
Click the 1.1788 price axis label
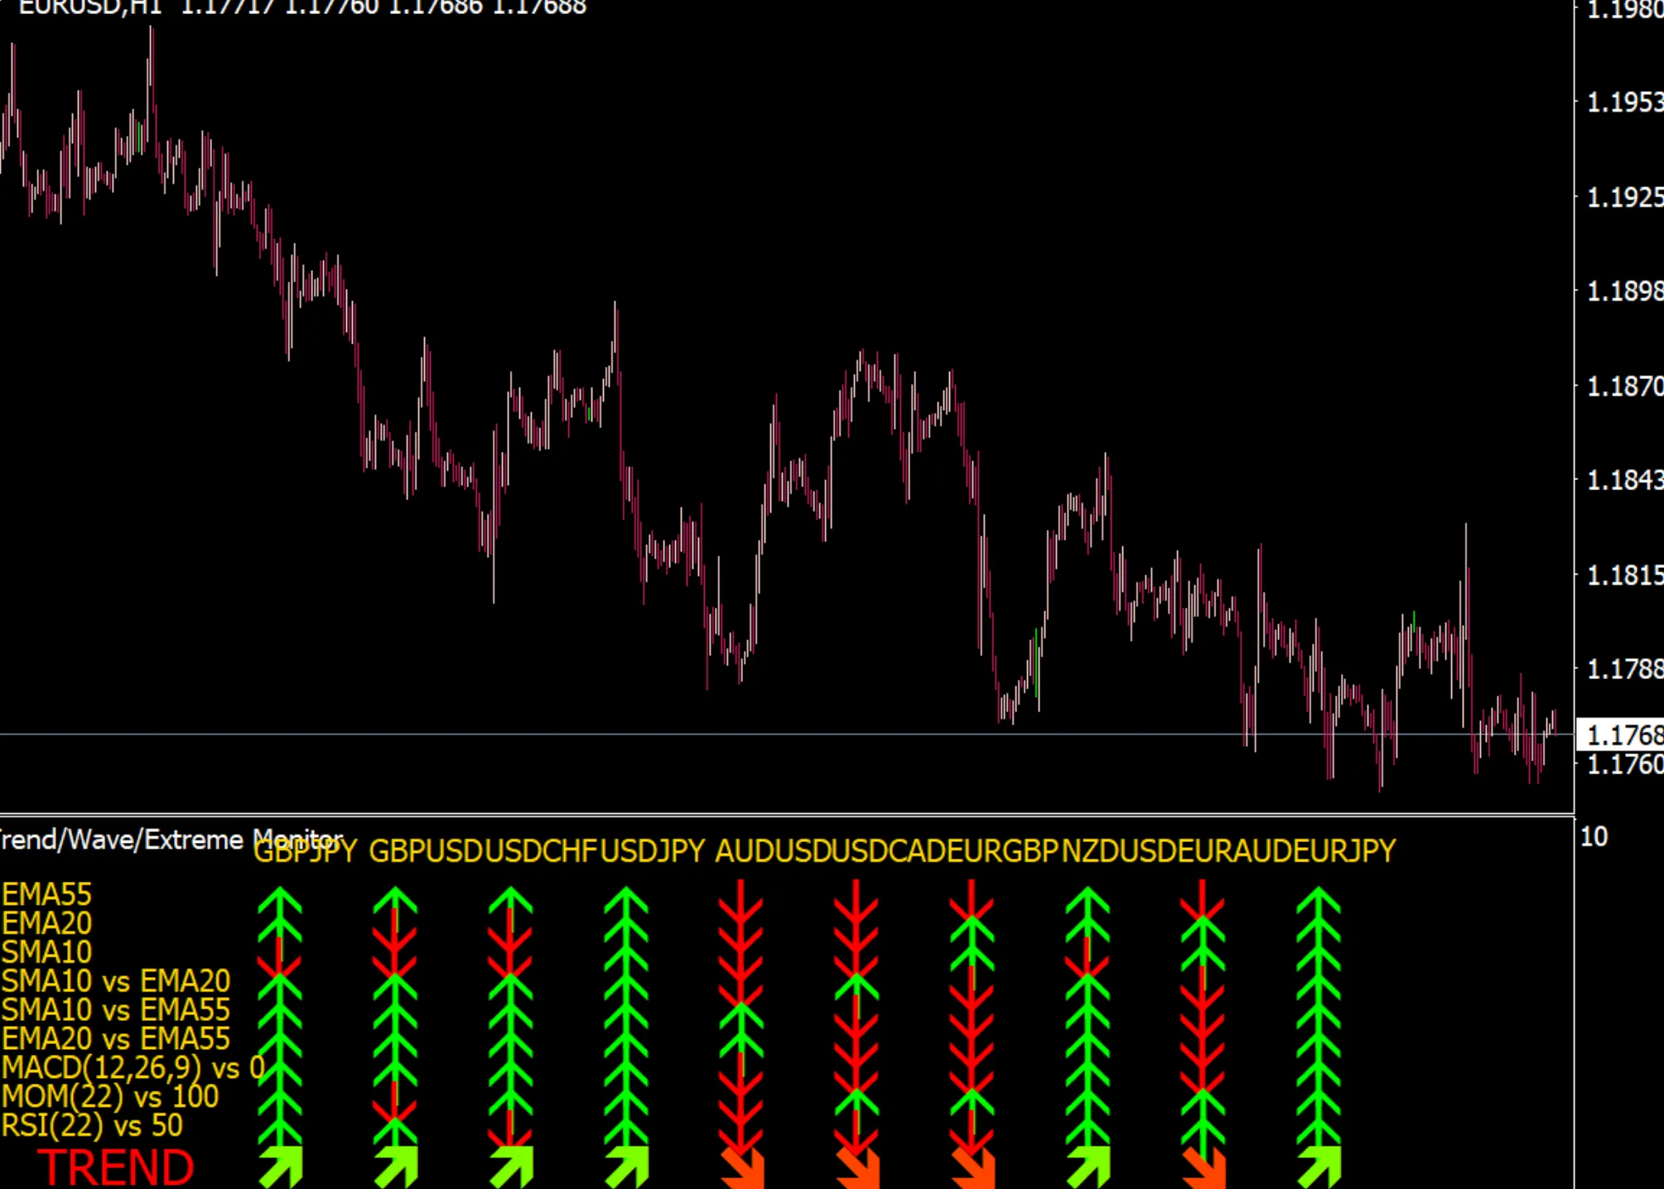tap(1624, 668)
